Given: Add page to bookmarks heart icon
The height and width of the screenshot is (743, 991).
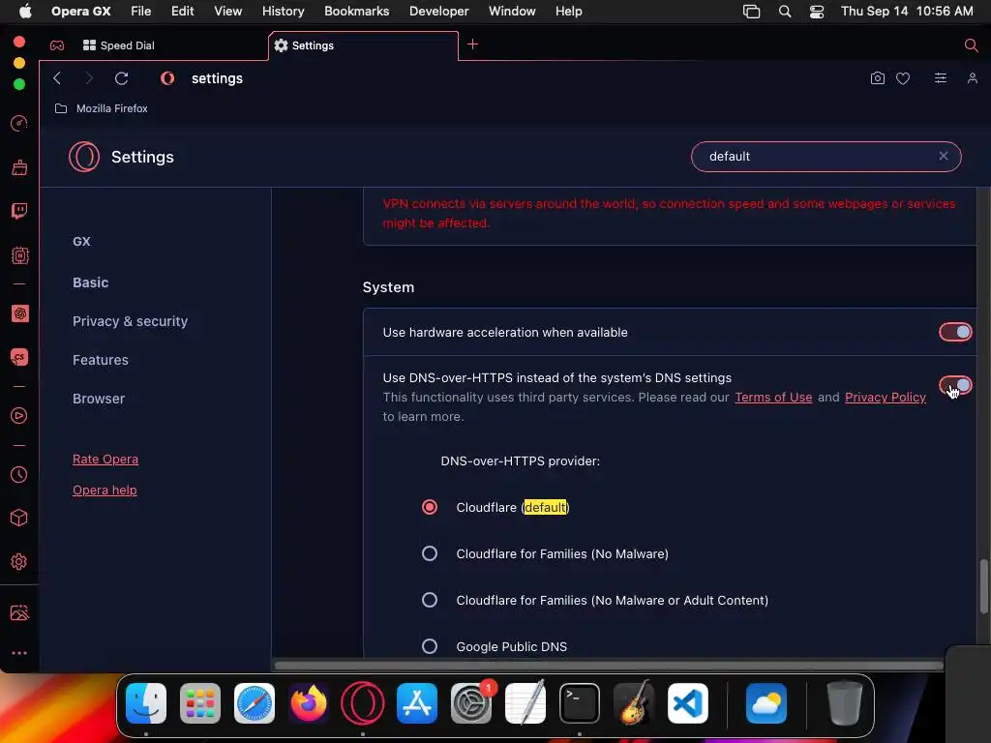Looking at the screenshot, I should (903, 78).
